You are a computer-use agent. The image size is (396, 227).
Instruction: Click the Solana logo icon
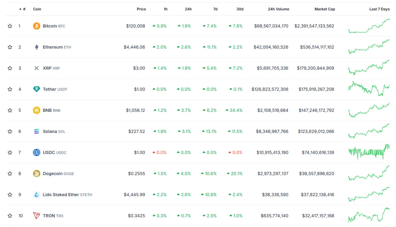pos(37,131)
